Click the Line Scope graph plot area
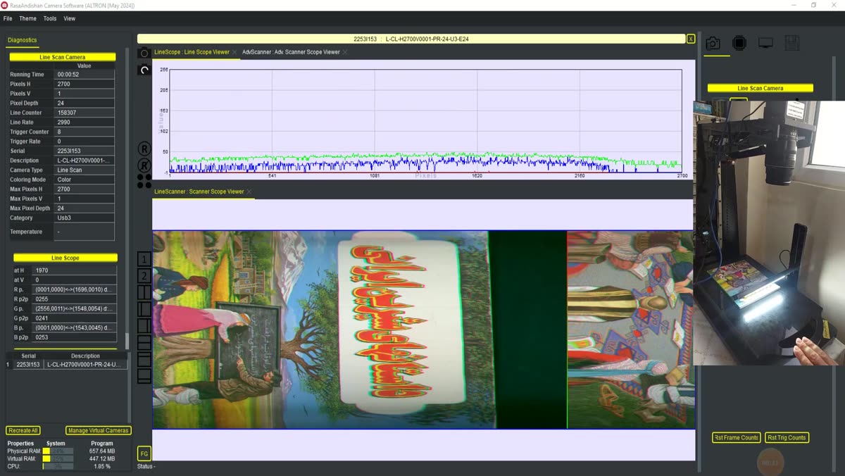The height and width of the screenshot is (476, 845). 425,120
